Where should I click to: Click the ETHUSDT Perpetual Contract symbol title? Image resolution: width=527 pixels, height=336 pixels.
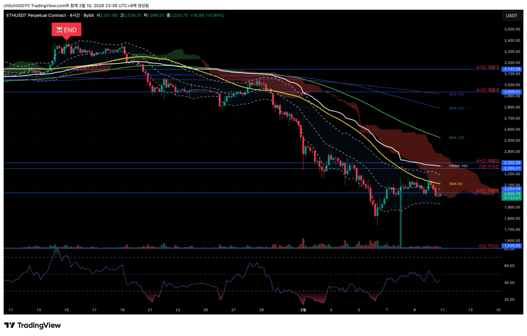tap(34, 15)
